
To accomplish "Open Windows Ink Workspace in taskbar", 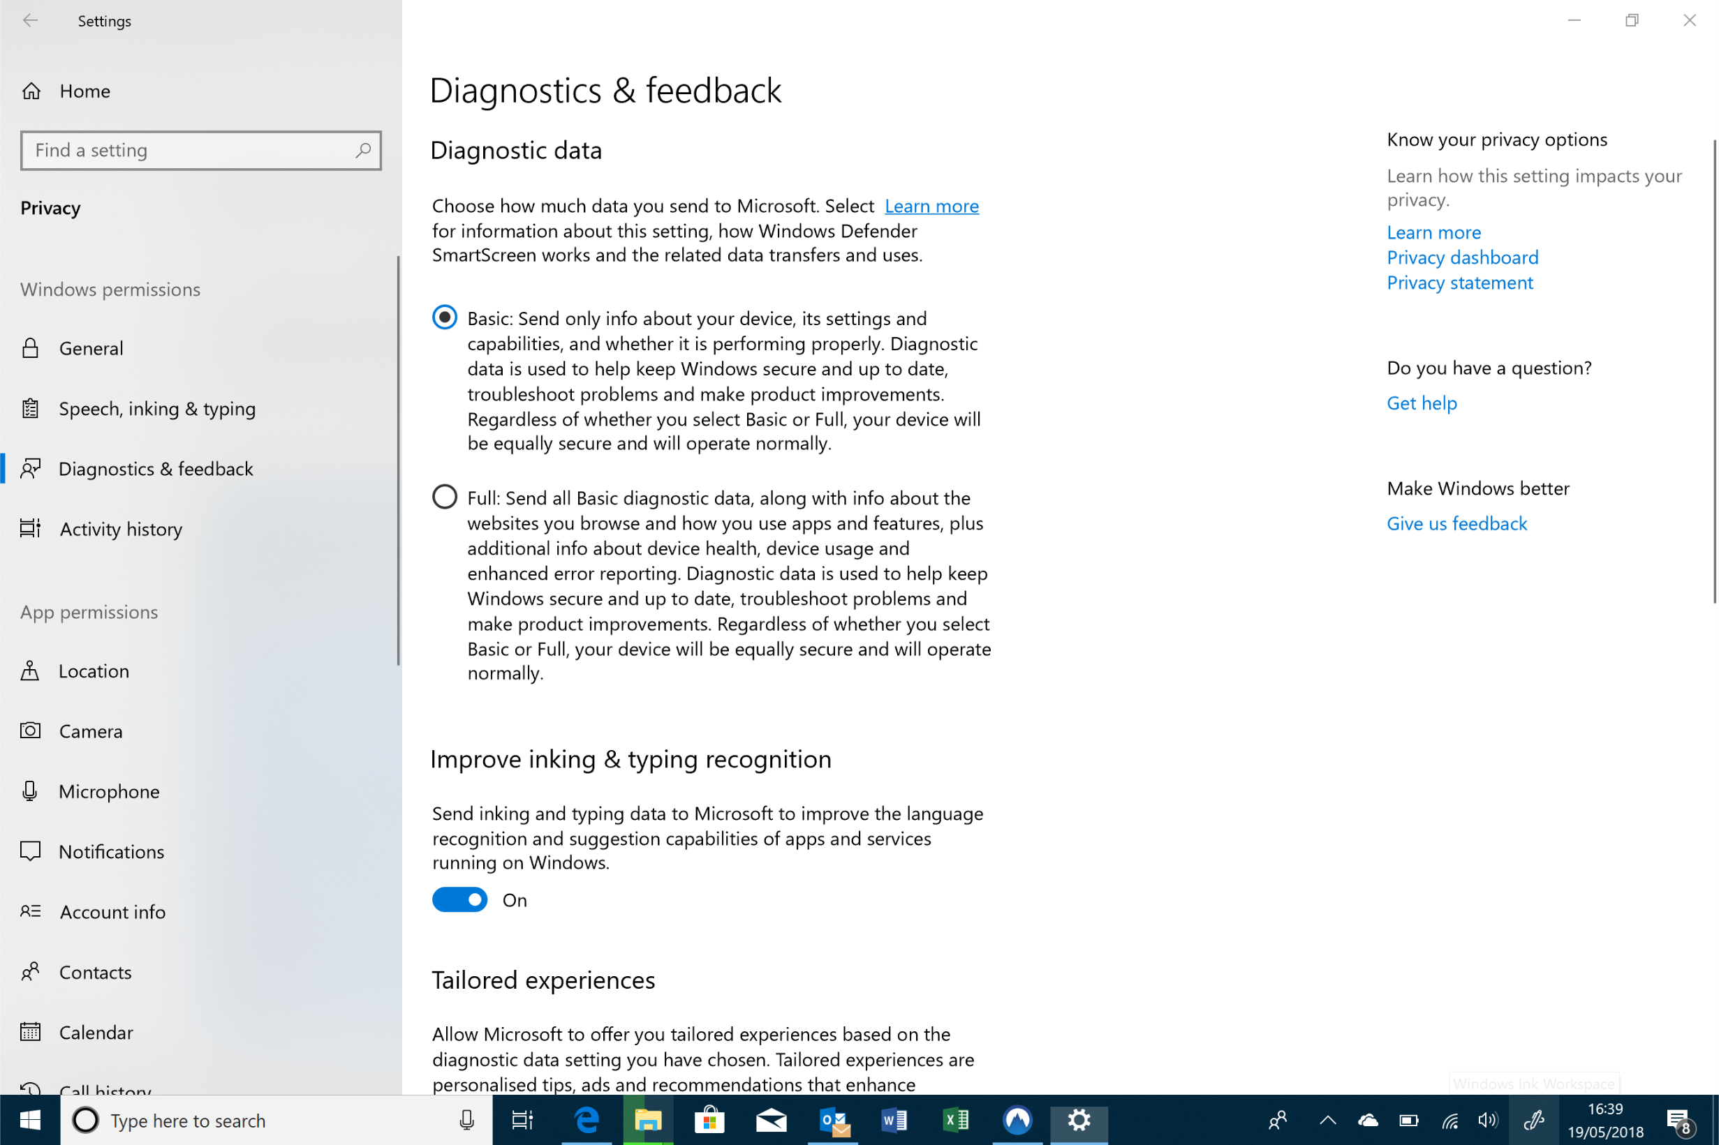I will pyautogui.click(x=1533, y=1120).
